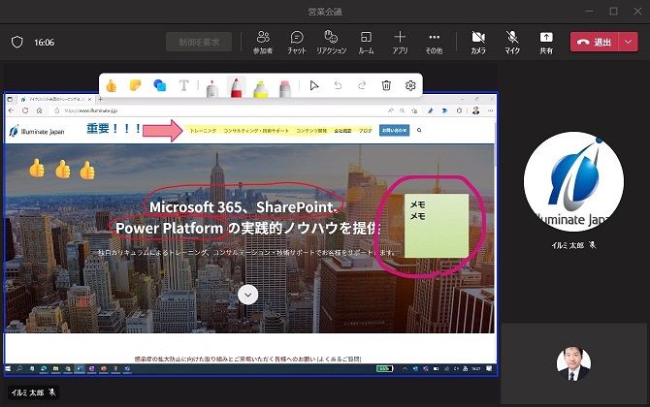Pick the yellow highlighter tool

pos(261,88)
